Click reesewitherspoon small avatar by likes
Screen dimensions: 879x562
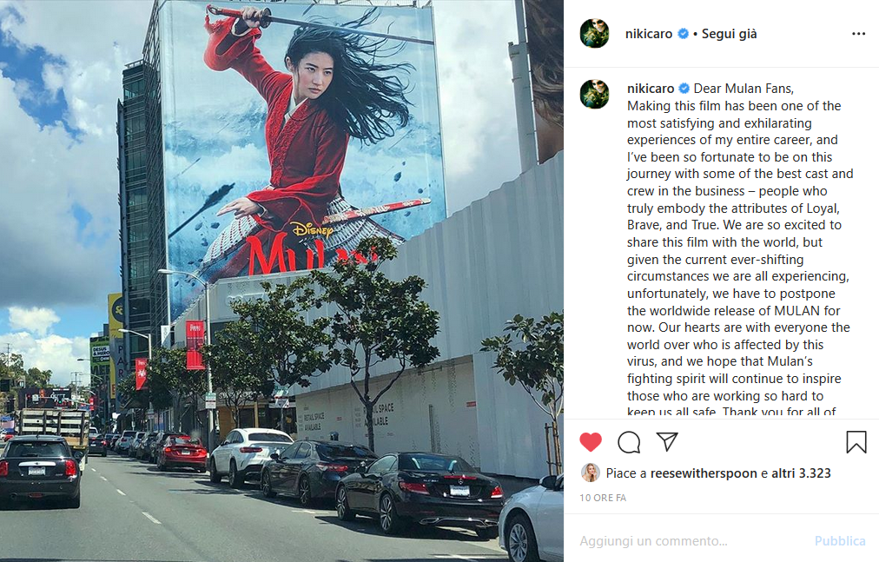click(x=591, y=473)
